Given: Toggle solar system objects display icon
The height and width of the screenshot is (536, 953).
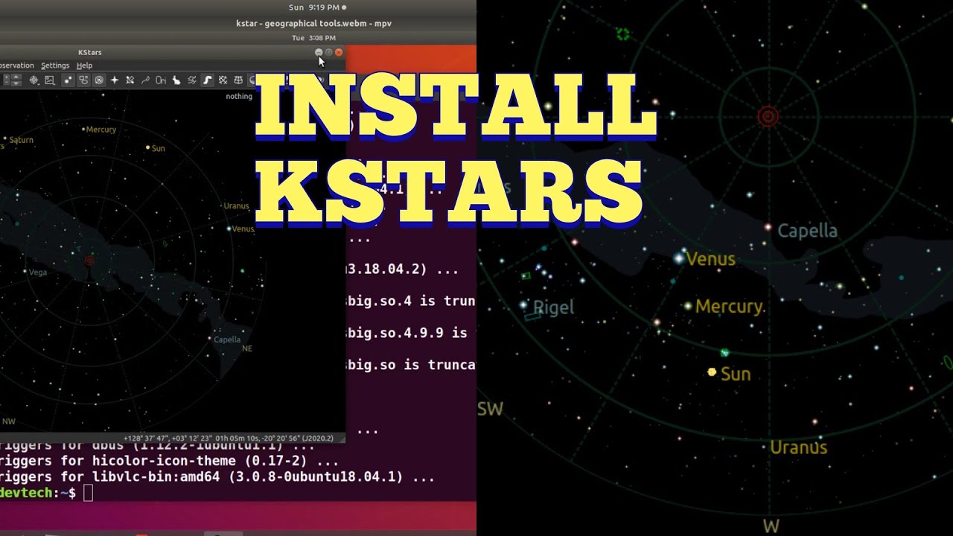Looking at the screenshot, I should coord(99,80).
